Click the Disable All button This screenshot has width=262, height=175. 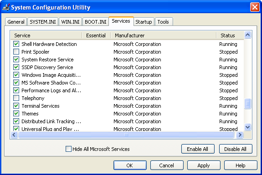point(236,149)
